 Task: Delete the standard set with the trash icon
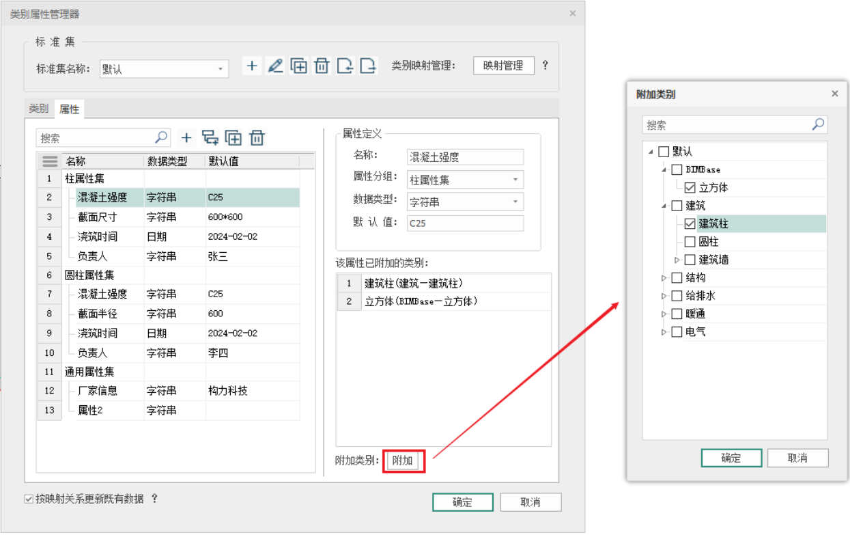(x=322, y=66)
